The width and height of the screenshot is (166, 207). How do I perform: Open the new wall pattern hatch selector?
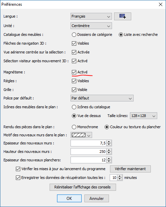click(x=81, y=135)
